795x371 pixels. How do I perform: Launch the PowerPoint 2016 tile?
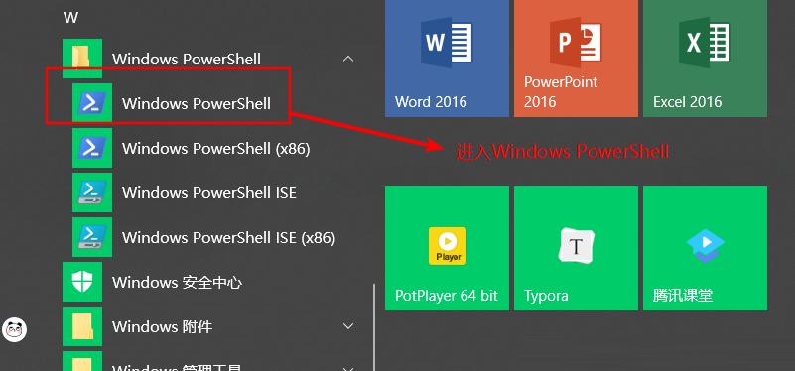point(576,58)
